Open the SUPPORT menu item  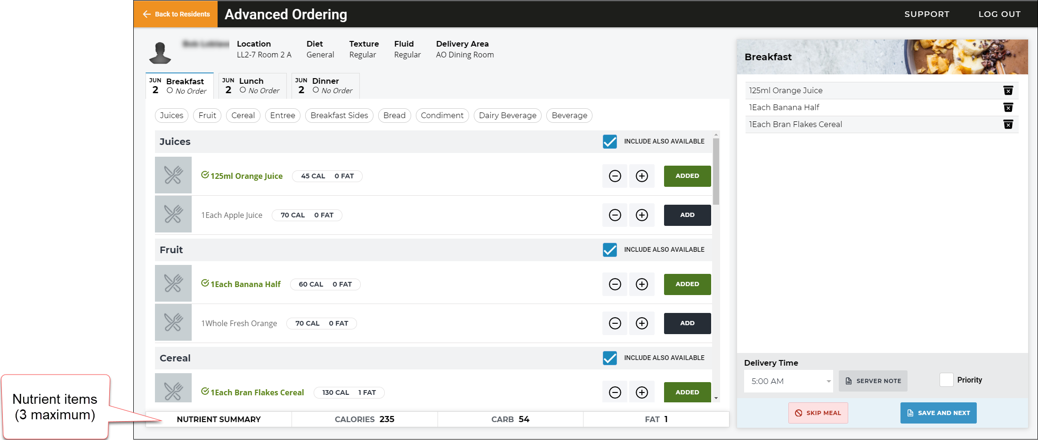pyautogui.click(x=926, y=14)
